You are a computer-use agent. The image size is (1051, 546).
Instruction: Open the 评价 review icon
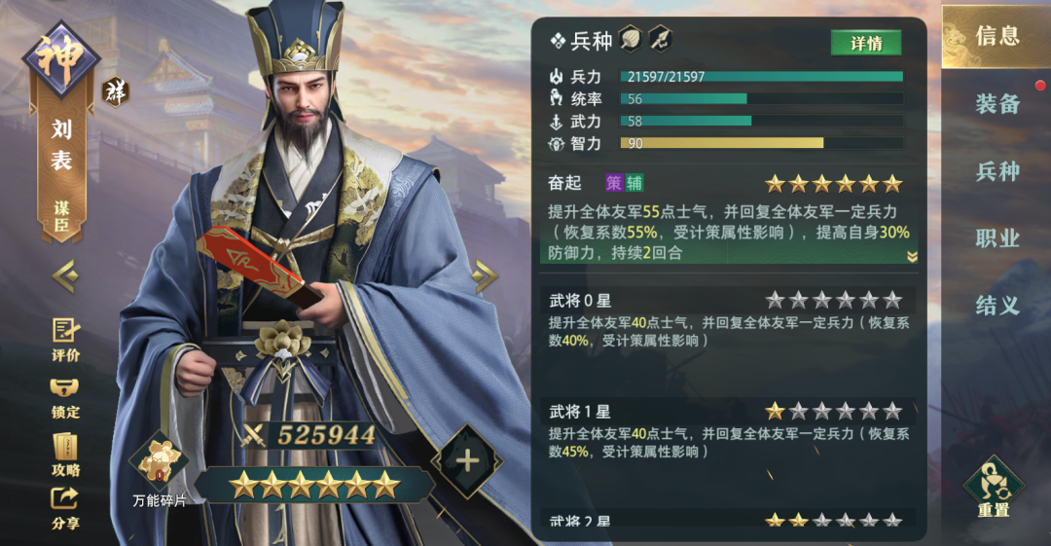(65, 339)
